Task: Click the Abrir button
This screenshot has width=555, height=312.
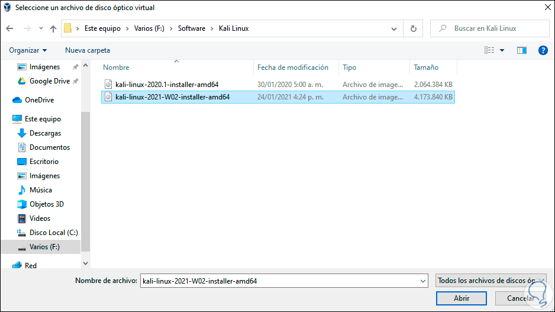Action: click(461, 298)
